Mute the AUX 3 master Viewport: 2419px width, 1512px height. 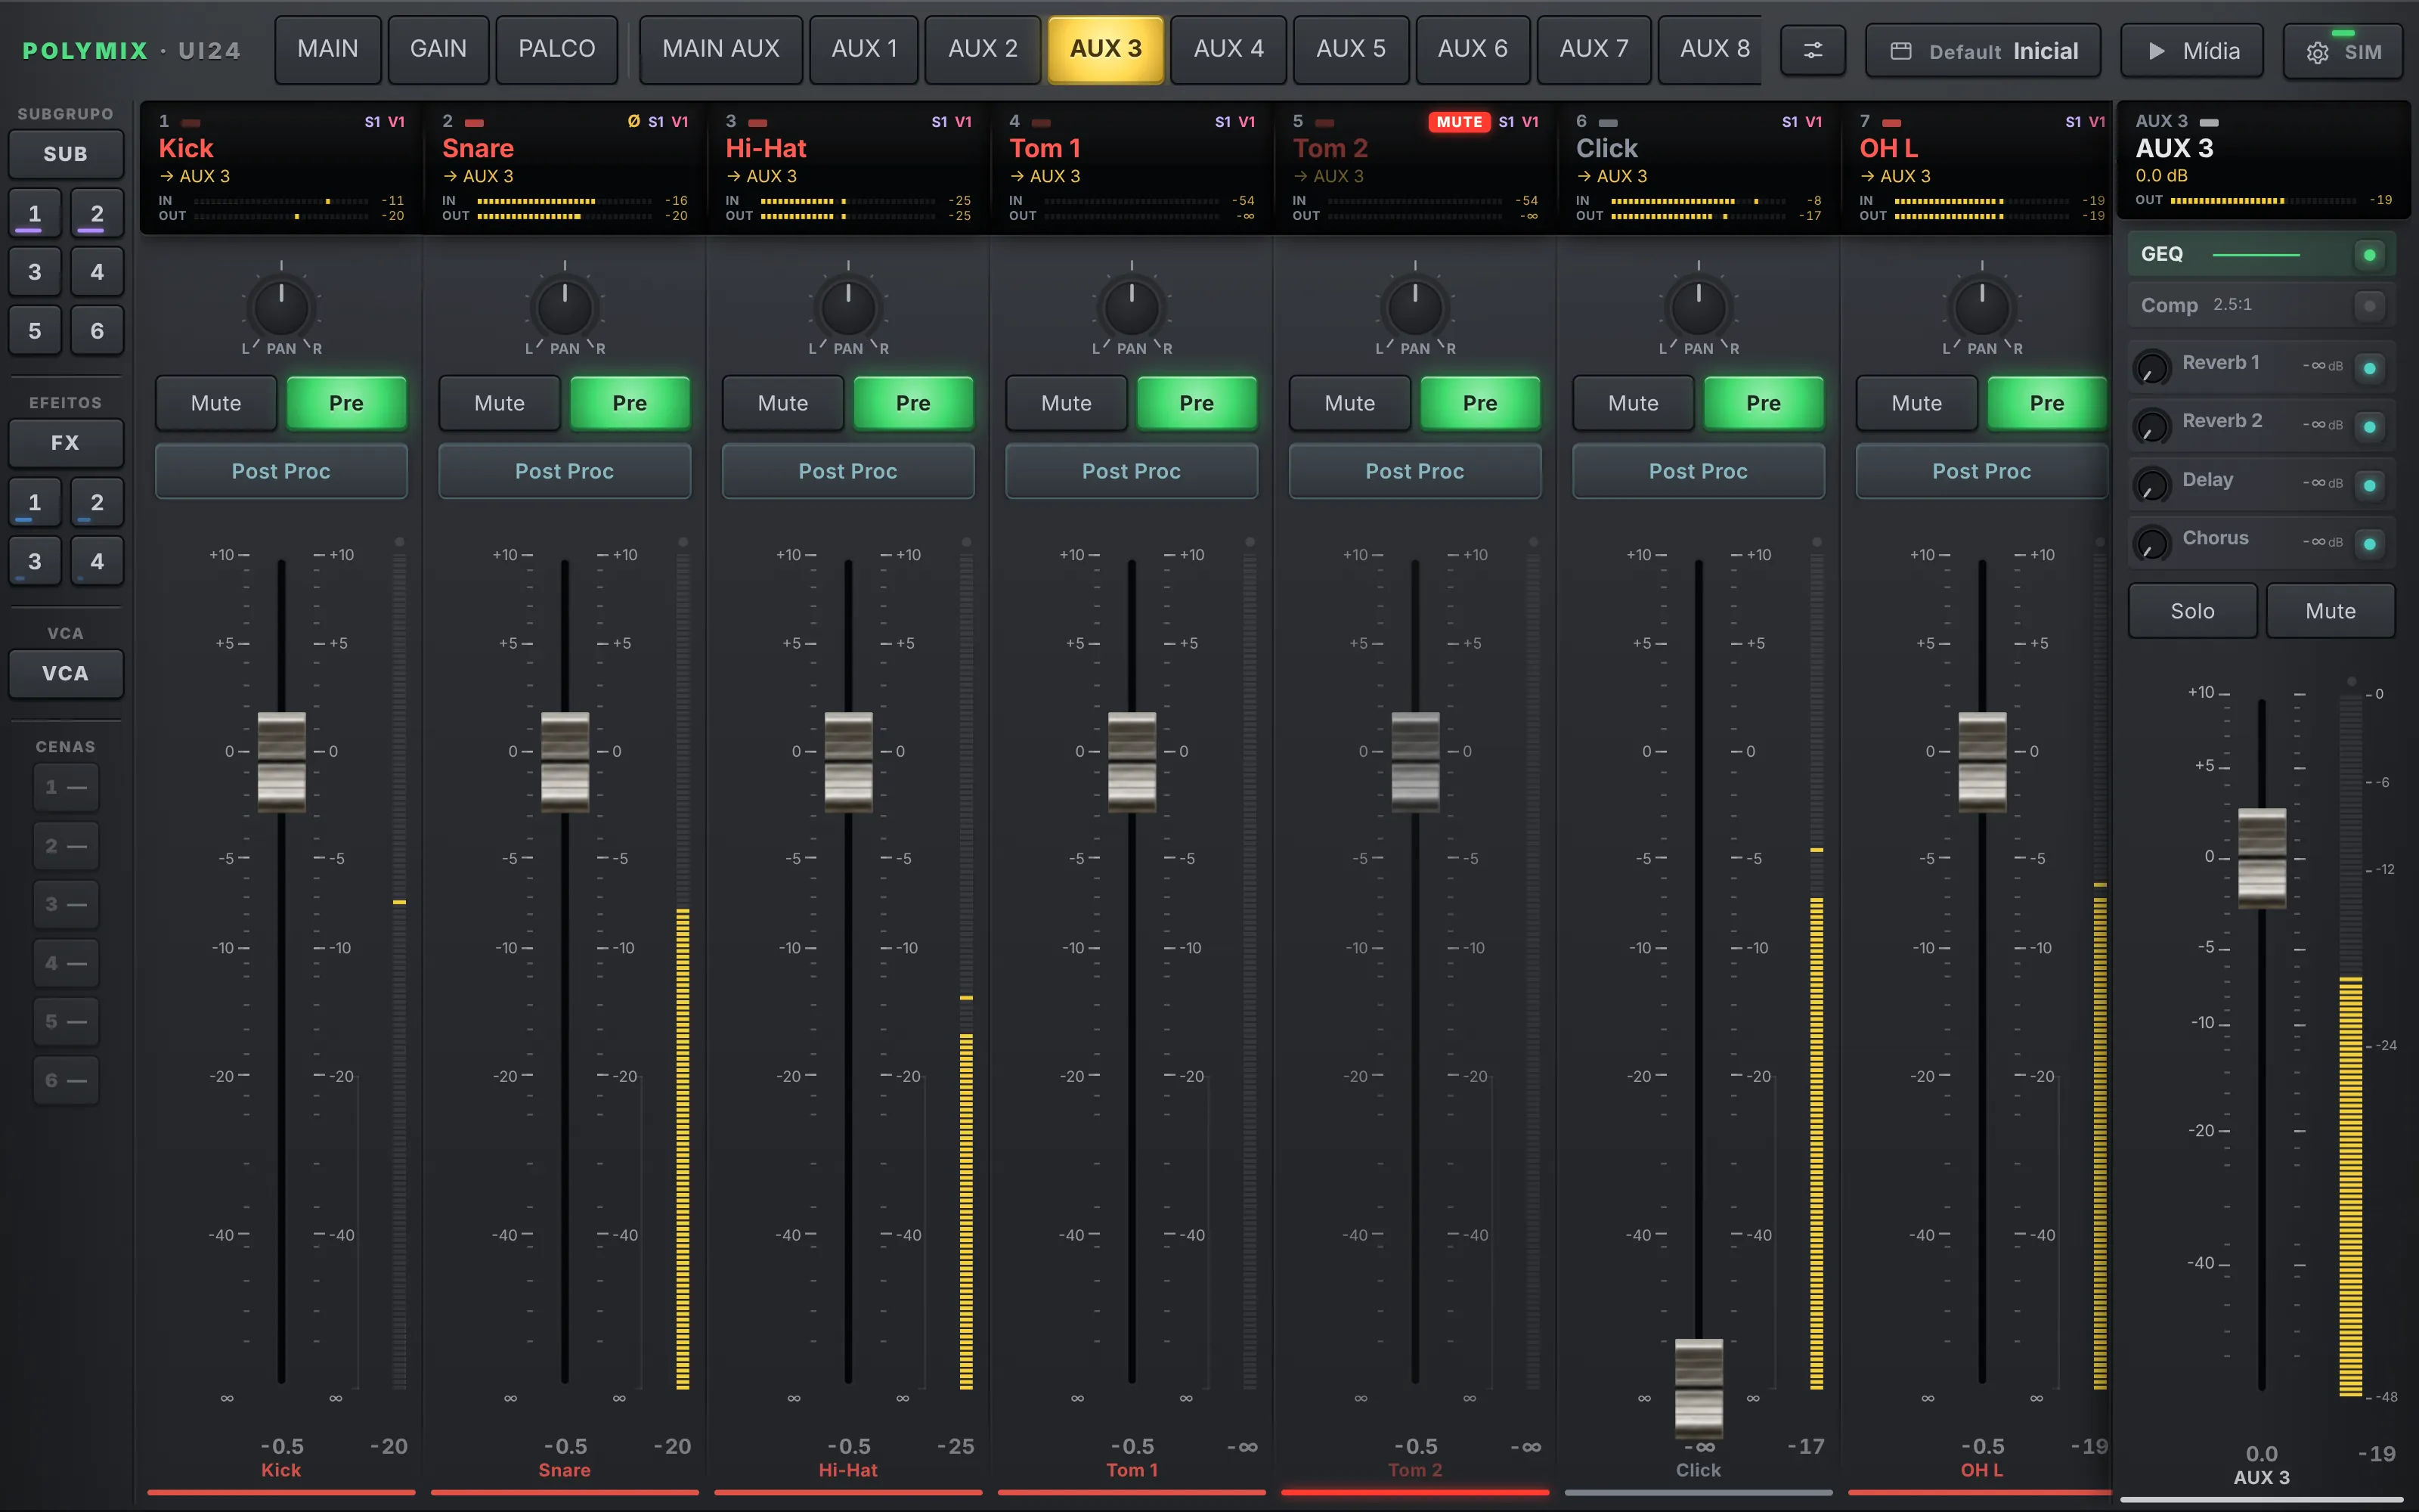(2330, 611)
